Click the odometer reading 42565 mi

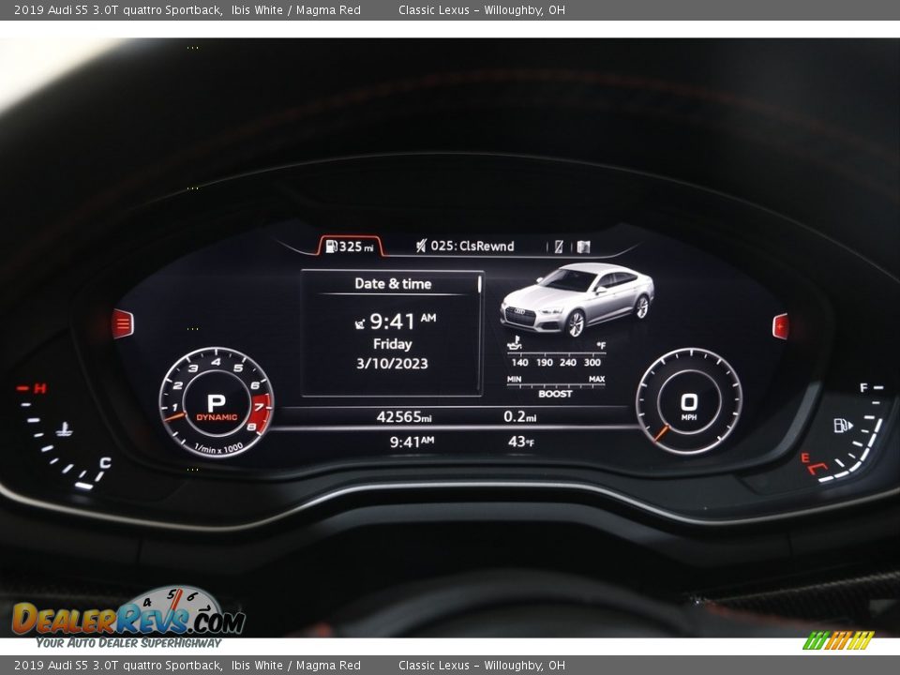(404, 416)
